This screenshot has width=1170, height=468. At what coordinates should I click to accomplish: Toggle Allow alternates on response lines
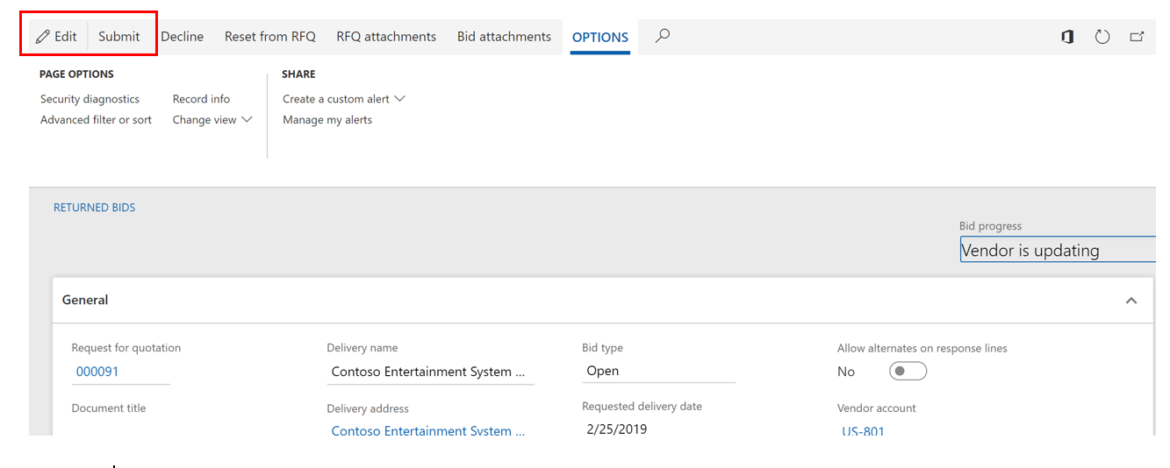coord(908,372)
